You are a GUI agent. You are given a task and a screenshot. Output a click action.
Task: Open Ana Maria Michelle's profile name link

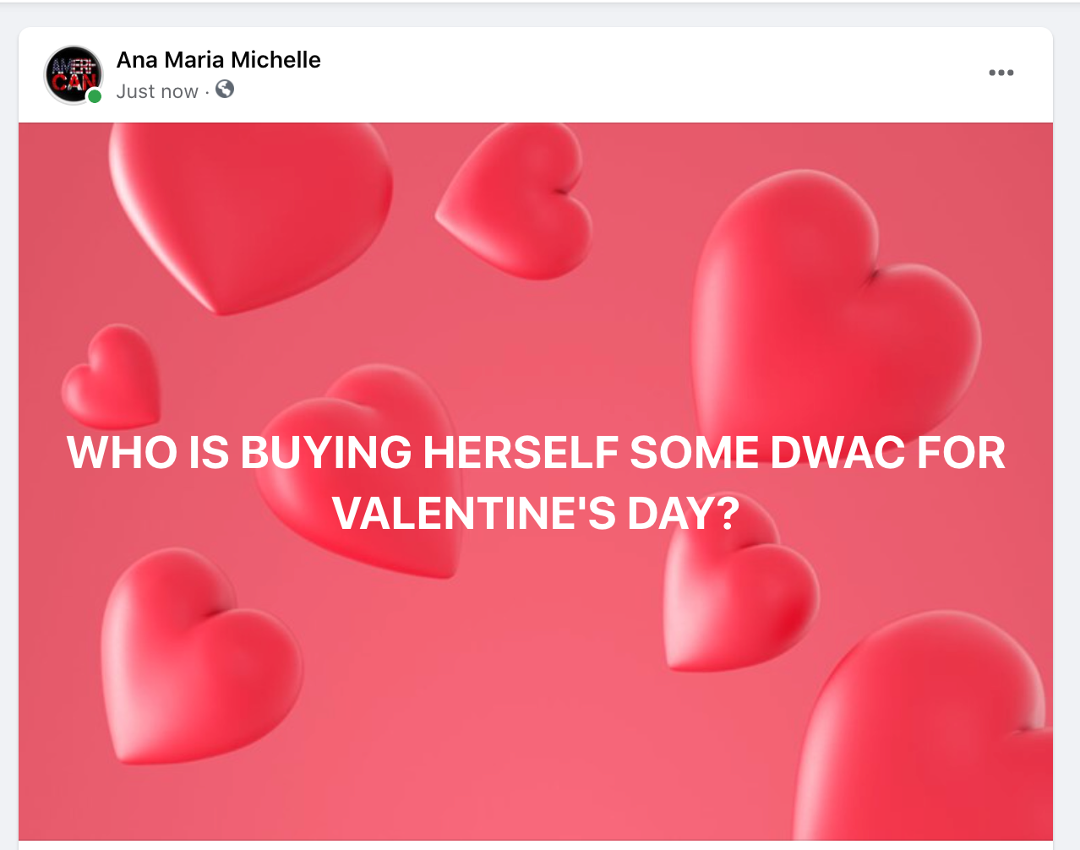(218, 60)
